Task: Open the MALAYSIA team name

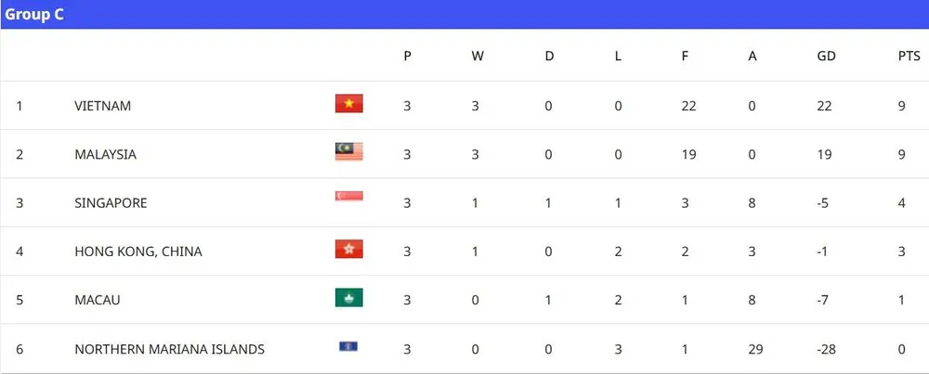Action: coord(105,154)
